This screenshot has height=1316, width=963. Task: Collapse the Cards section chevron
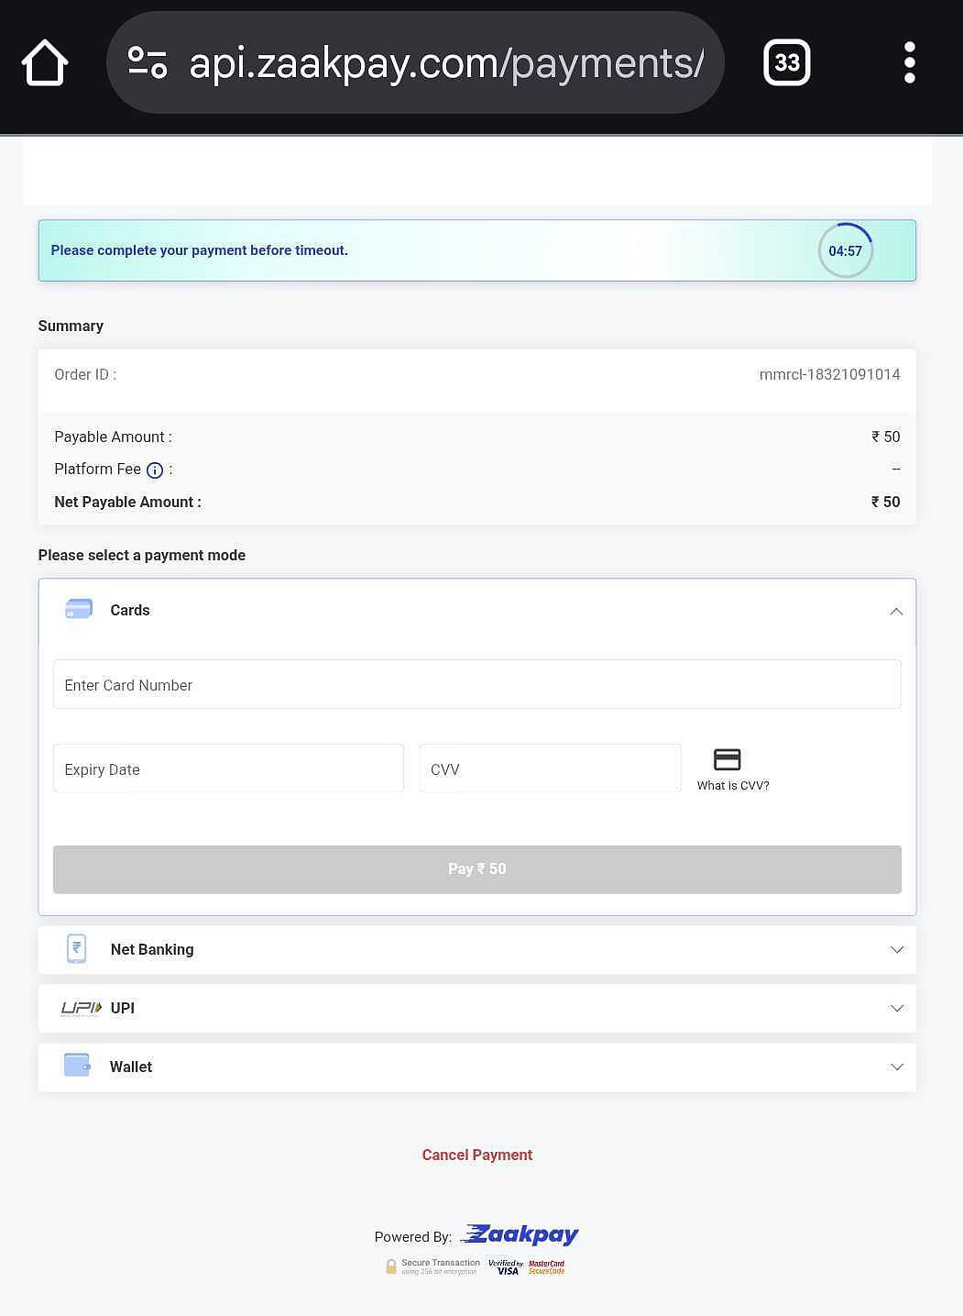[x=896, y=612]
